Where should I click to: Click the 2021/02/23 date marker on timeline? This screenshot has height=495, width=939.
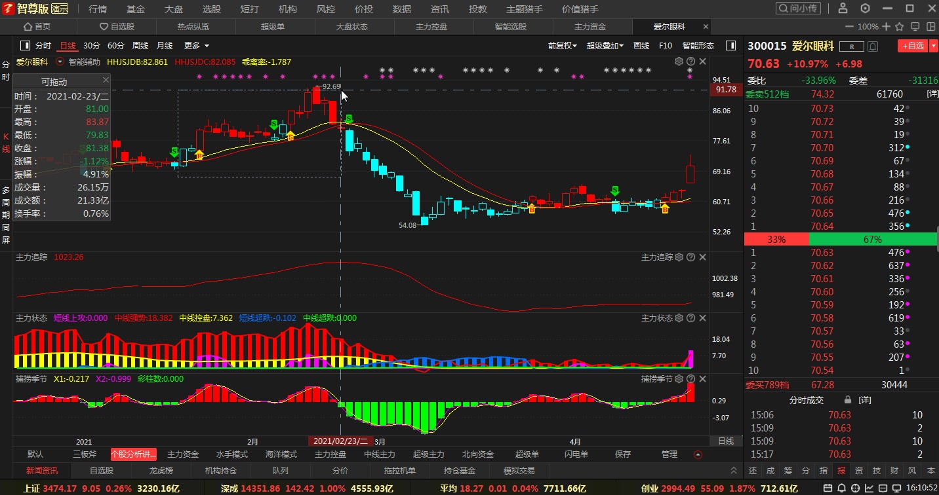click(x=340, y=441)
